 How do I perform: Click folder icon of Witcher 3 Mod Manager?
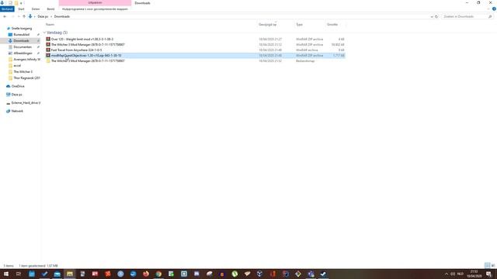(x=48, y=60)
